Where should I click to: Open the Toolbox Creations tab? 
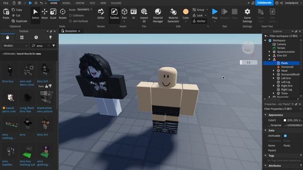[51, 37]
